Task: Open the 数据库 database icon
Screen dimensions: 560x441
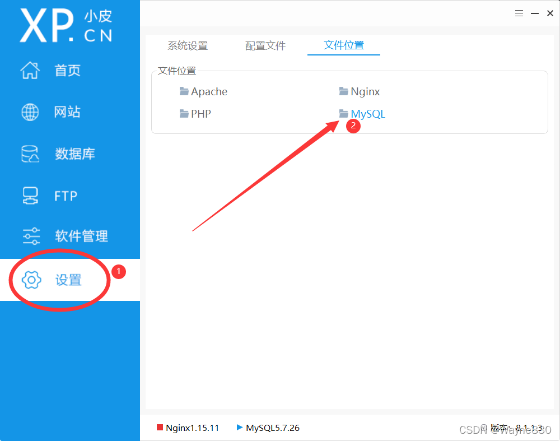Action: tap(30, 154)
